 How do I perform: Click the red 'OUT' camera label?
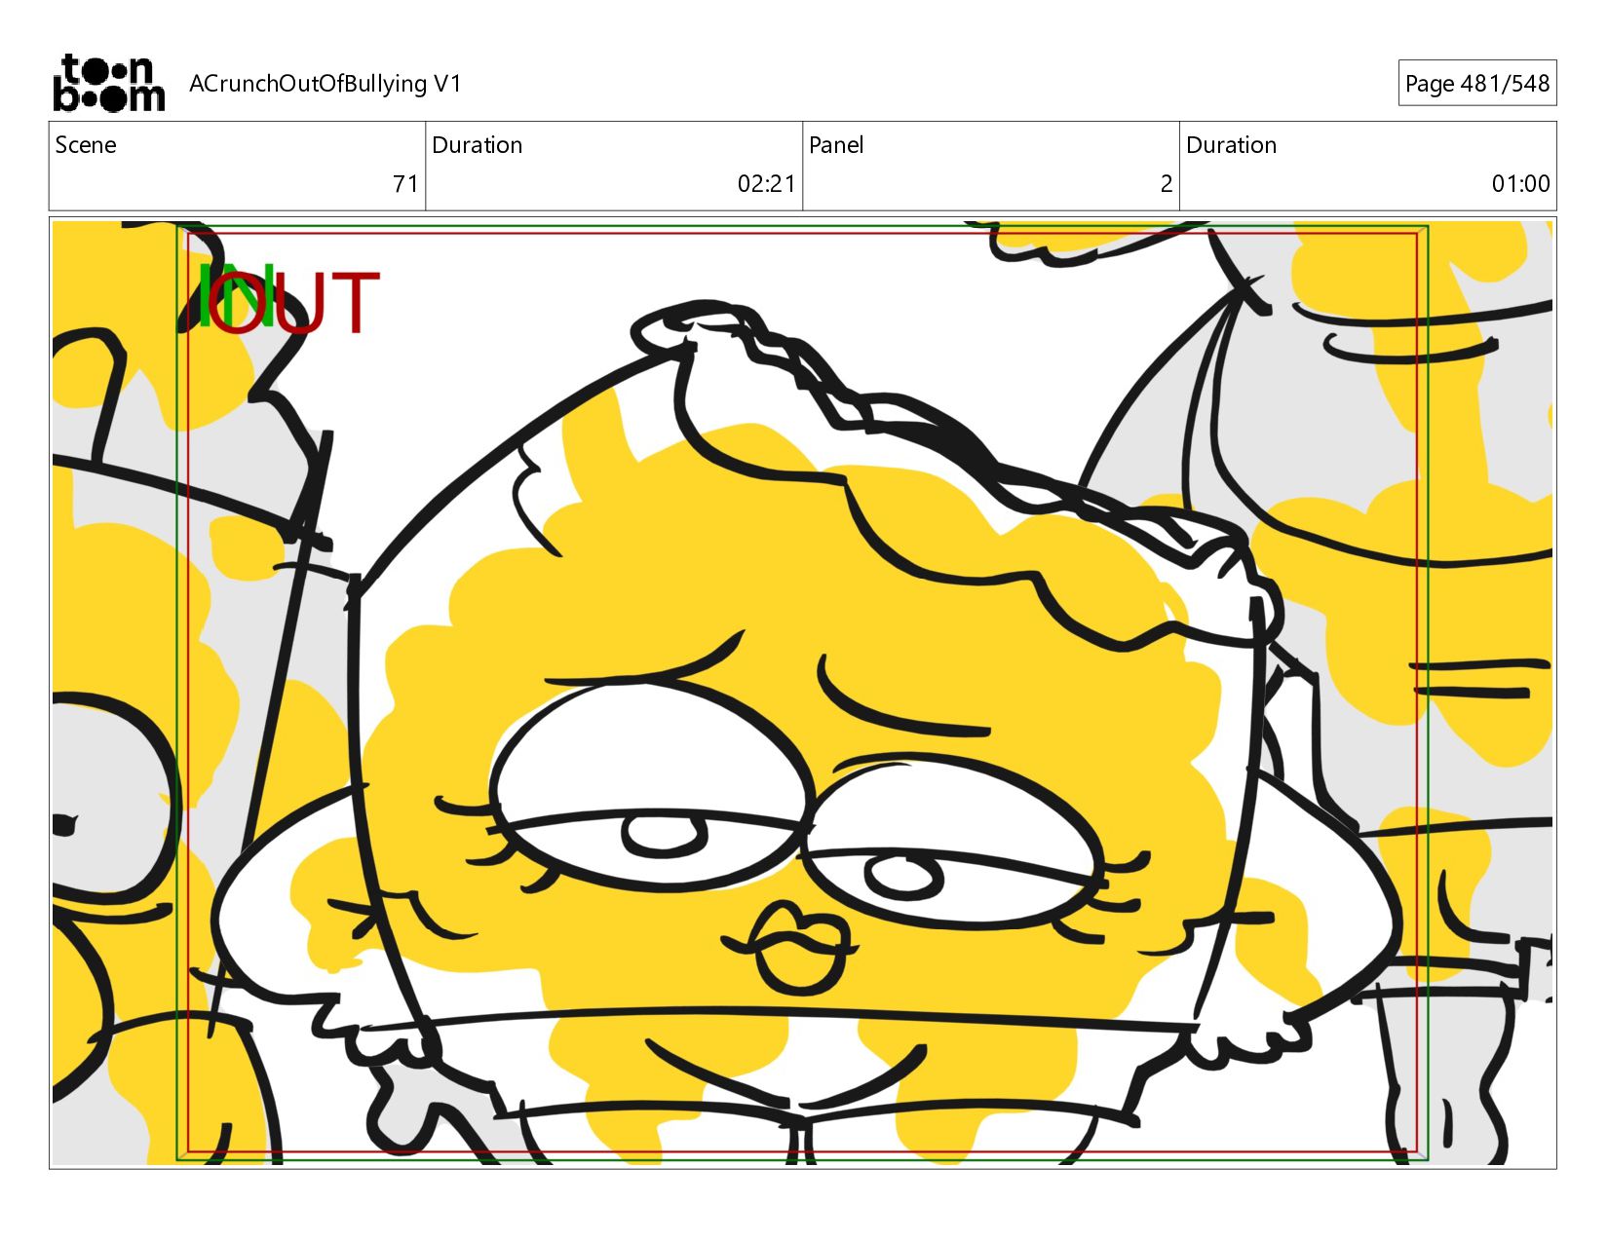[x=294, y=303]
